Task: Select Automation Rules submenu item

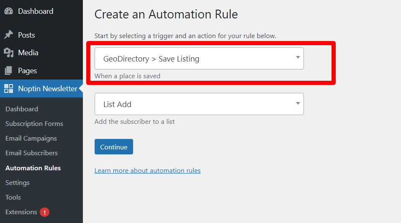Action: click(x=33, y=168)
